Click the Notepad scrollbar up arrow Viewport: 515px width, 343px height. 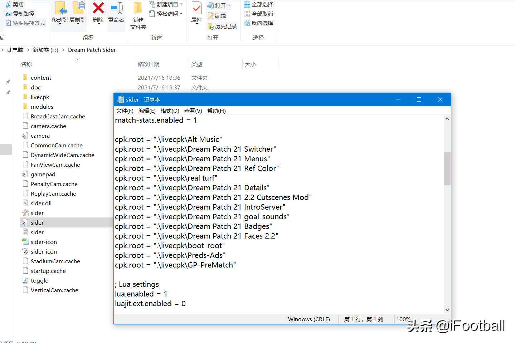(447, 119)
